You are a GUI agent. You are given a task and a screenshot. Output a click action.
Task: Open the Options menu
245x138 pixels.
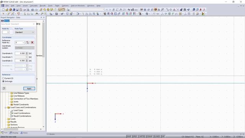click(65, 6)
